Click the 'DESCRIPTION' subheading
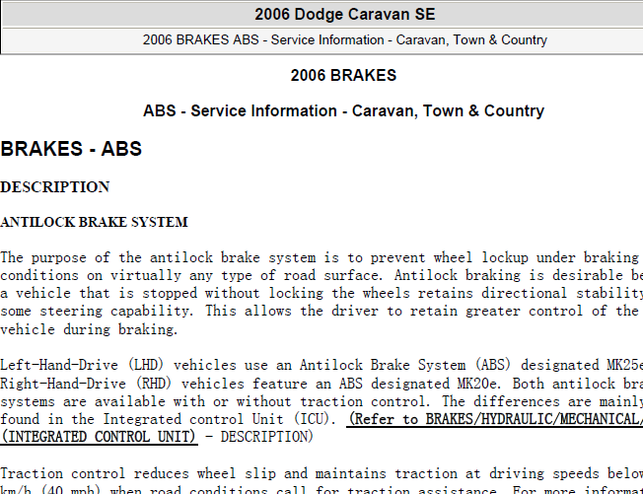This screenshot has width=643, height=494. (x=55, y=187)
